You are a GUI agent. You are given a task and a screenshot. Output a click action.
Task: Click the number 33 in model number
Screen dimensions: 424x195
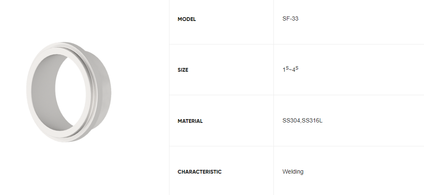click(x=295, y=19)
